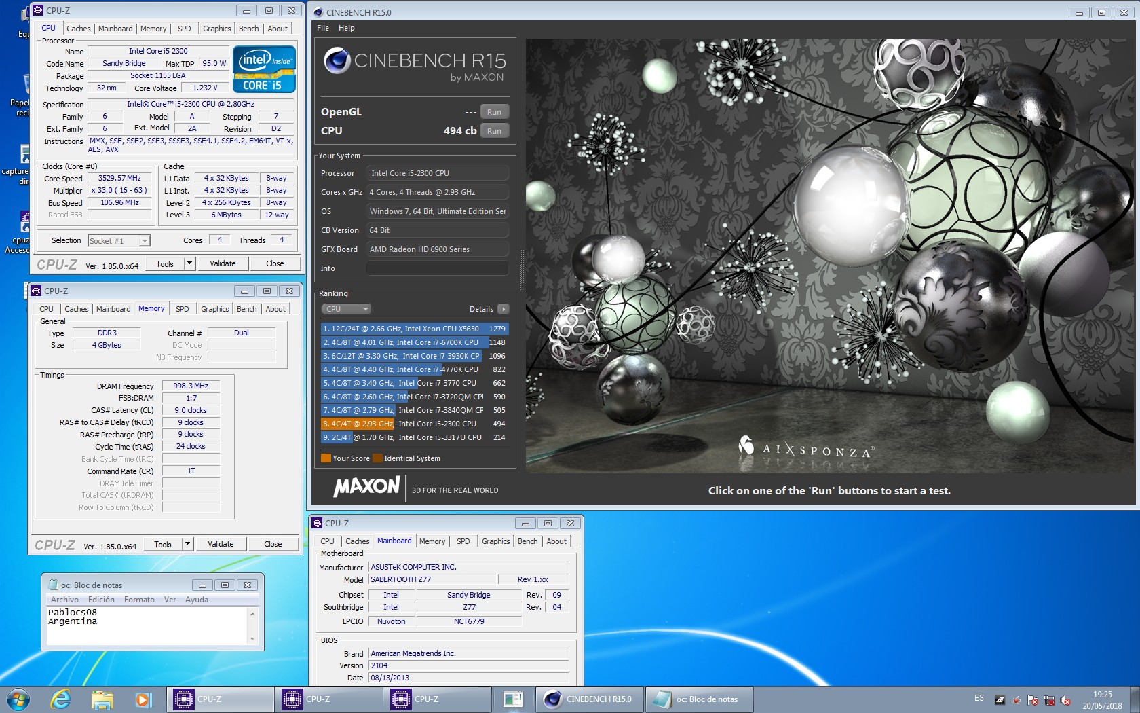Open the Ayuda menu in Notepad
This screenshot has height=713, width=1140.
pyautogui.click(x=197, y=600)
